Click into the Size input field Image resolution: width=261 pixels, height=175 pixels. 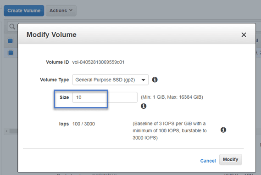105,97
